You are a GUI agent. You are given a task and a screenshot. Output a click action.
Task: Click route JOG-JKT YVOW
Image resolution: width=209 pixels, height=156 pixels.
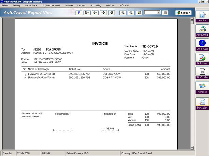(112, 78)
